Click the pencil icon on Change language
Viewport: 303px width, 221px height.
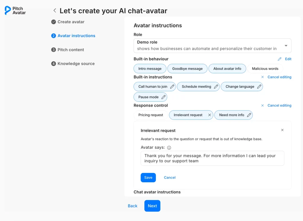[259, 87]
